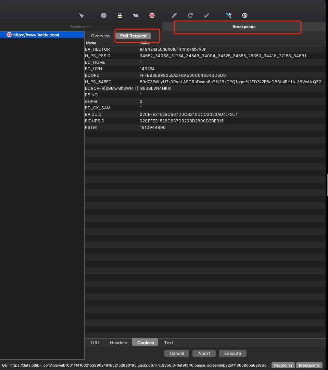The image size is (328, 370).
Task: Select the BIDUPSID cookie name
Action: [94, 121]
